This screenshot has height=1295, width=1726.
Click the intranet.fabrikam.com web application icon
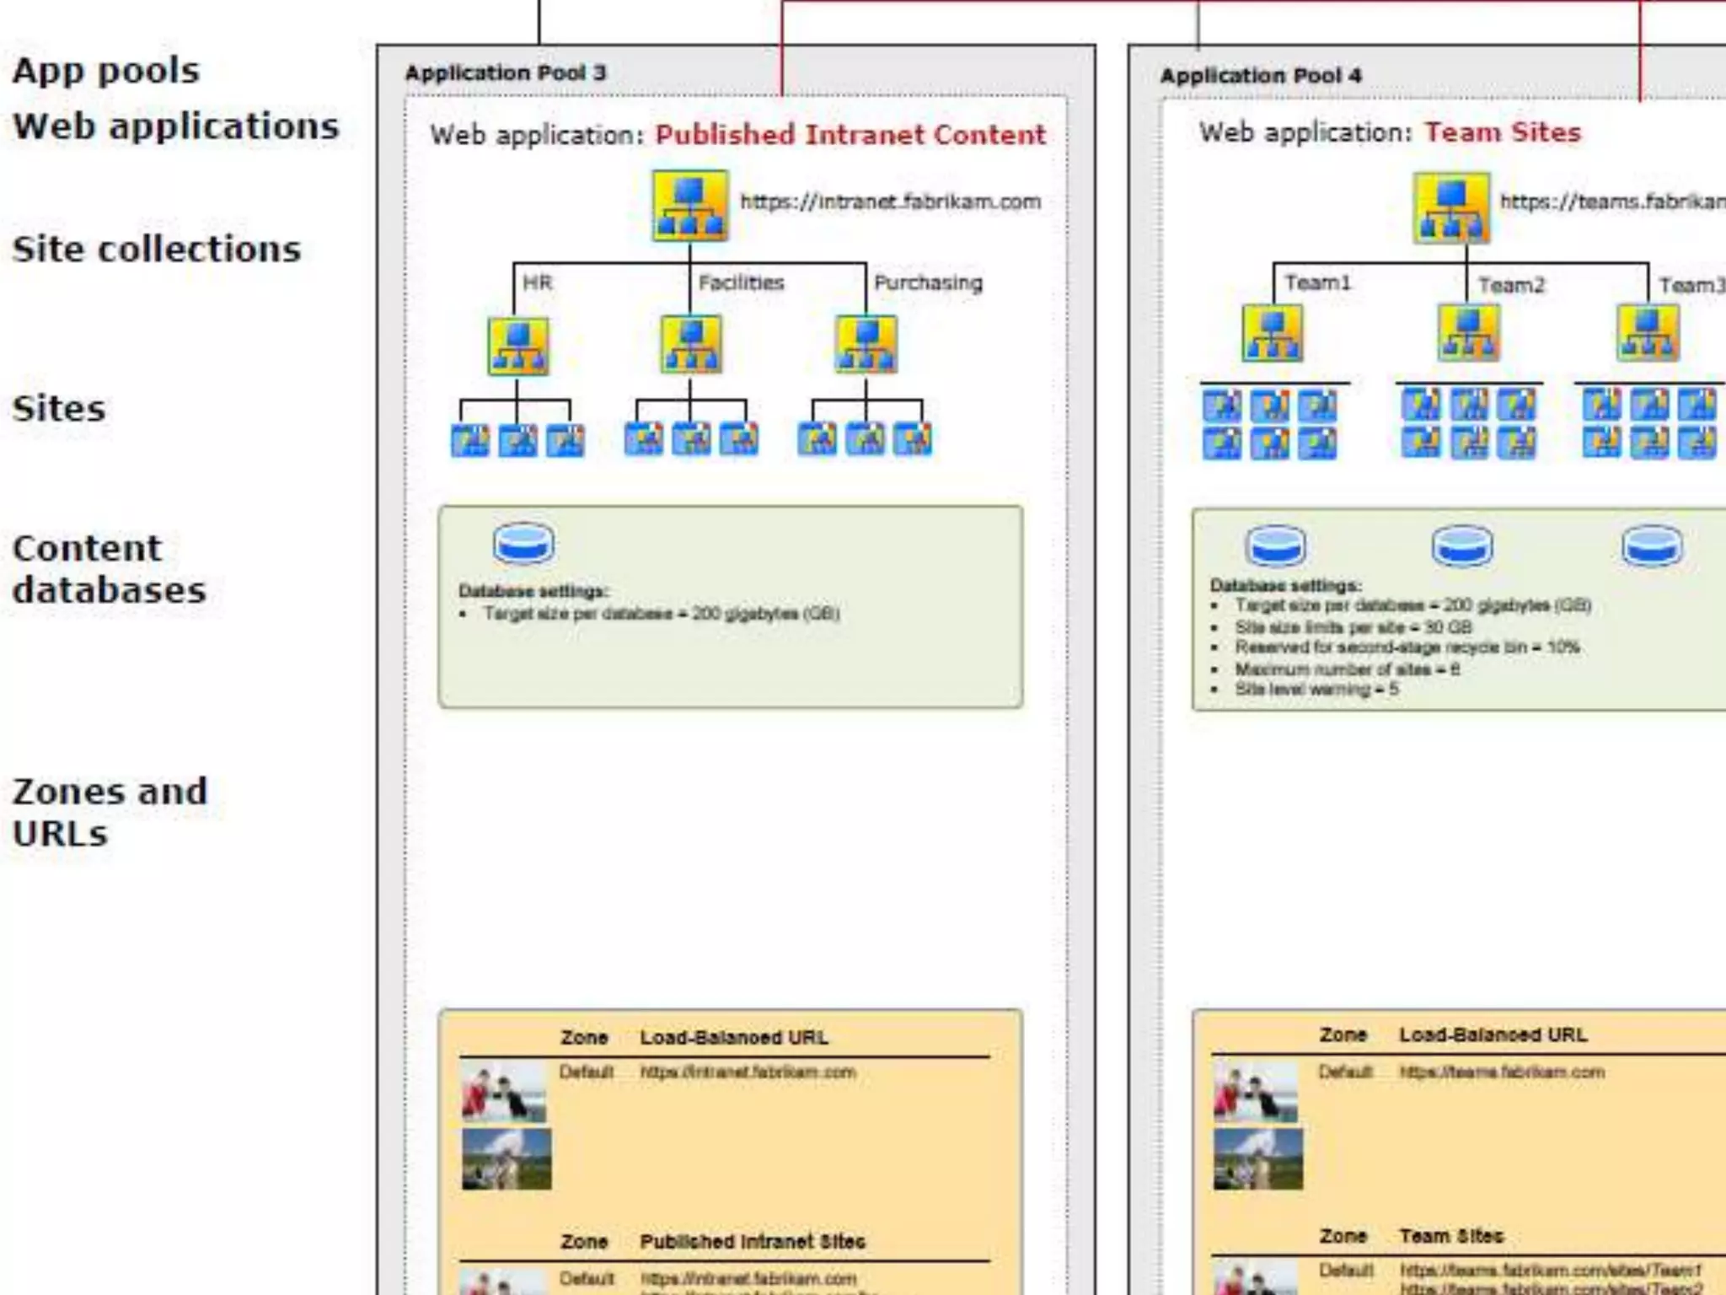click(x=689, y=206)
